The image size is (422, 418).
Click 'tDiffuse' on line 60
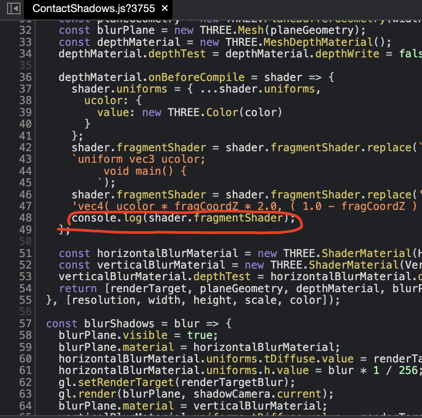click(x=290, y=359)
